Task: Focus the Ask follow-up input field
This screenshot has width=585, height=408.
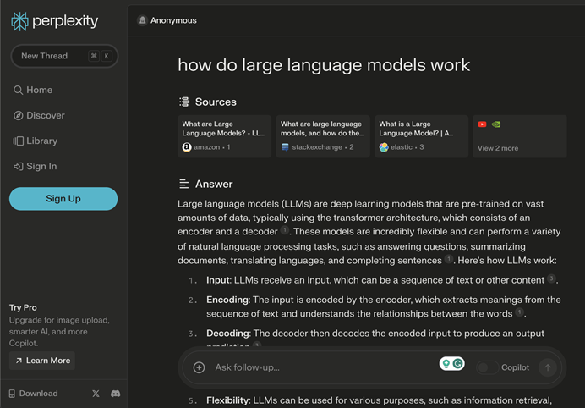Action: (x=321, y=367)
